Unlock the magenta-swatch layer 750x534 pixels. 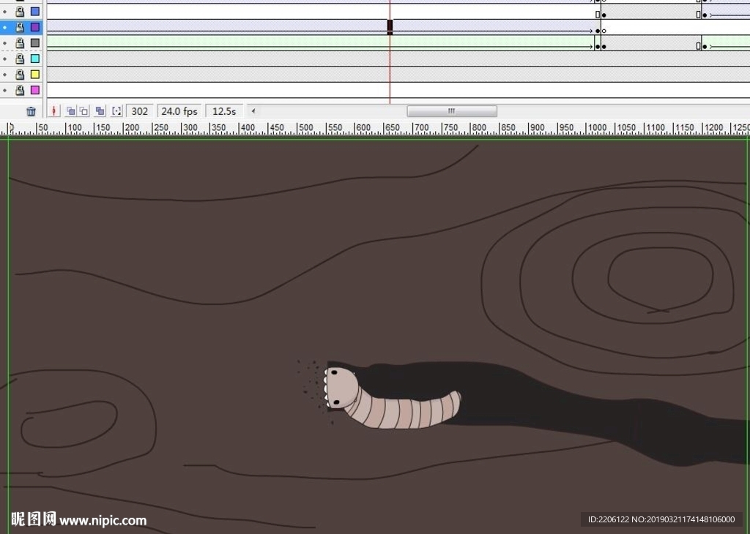click(20, 90)
